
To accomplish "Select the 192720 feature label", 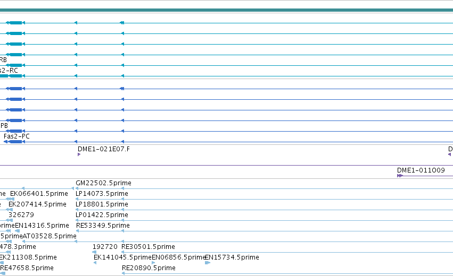I will click(x=105, y=247).
